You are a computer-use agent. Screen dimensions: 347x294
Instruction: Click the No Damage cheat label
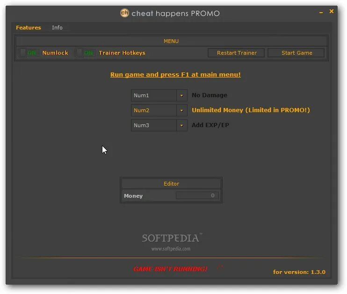pos(210,95)
